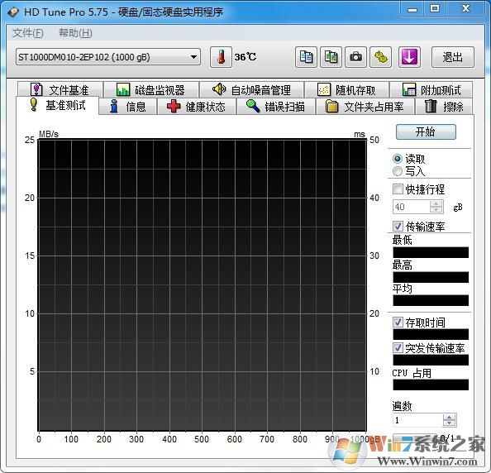This screenshot has width=491, height=473.
Task: Expand the ST1000DM010 drive selector dropdown
Action: click(108, 57)
